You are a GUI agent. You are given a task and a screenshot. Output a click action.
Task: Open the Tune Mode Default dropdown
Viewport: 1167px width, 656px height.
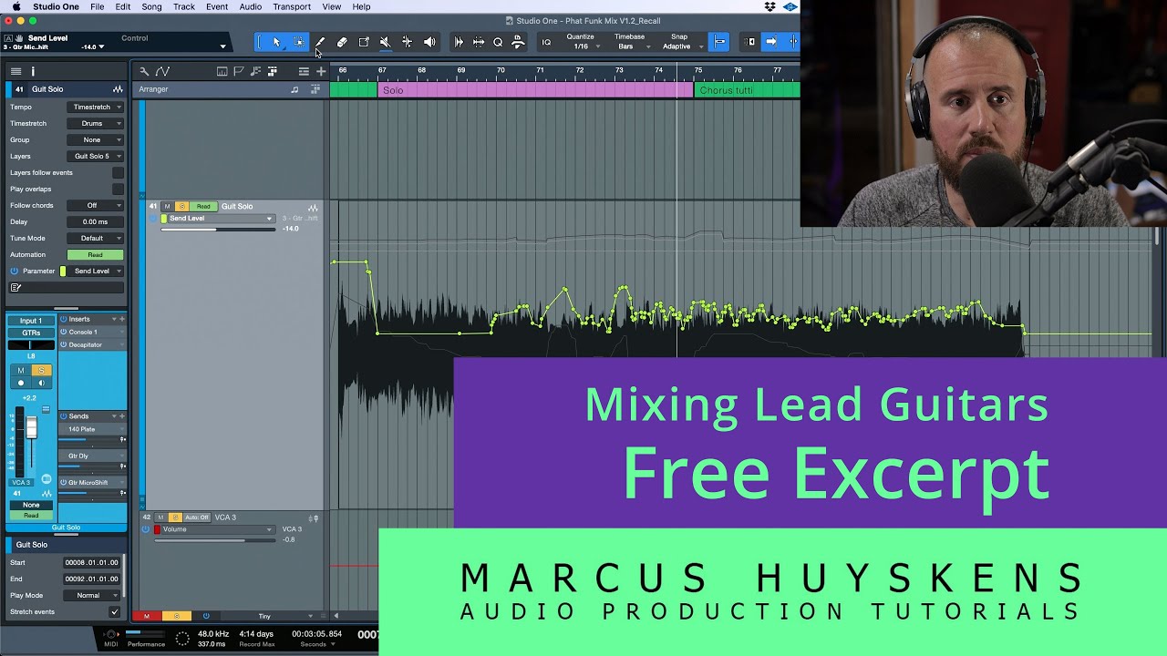tap(95, 238)
